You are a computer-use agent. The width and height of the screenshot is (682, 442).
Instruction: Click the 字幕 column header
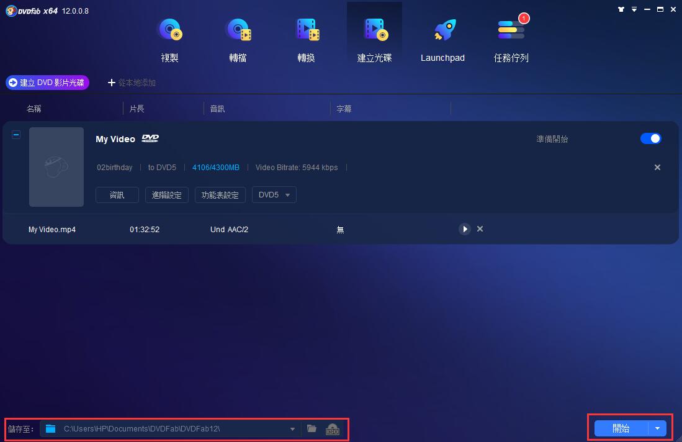[x=344, y=109]
